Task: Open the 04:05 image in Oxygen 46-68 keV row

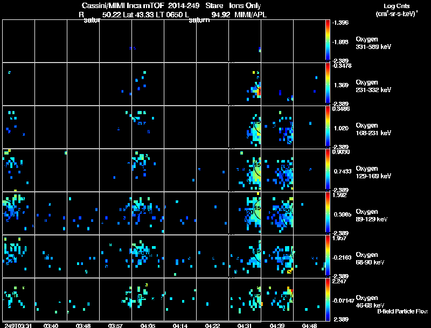Action: [148, 299]
